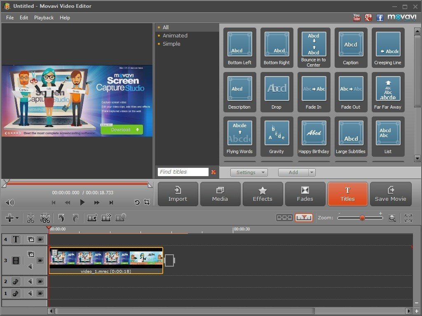Screen dimensions: 422x316
Task: Toggle opacity lock on track 4
Action: click(x=31, y=239)
